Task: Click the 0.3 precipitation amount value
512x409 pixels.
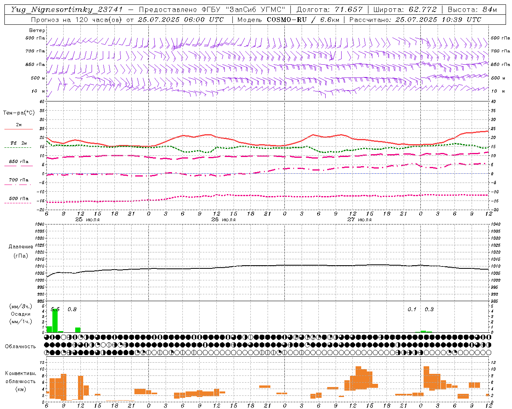Action: pos(429,309)
